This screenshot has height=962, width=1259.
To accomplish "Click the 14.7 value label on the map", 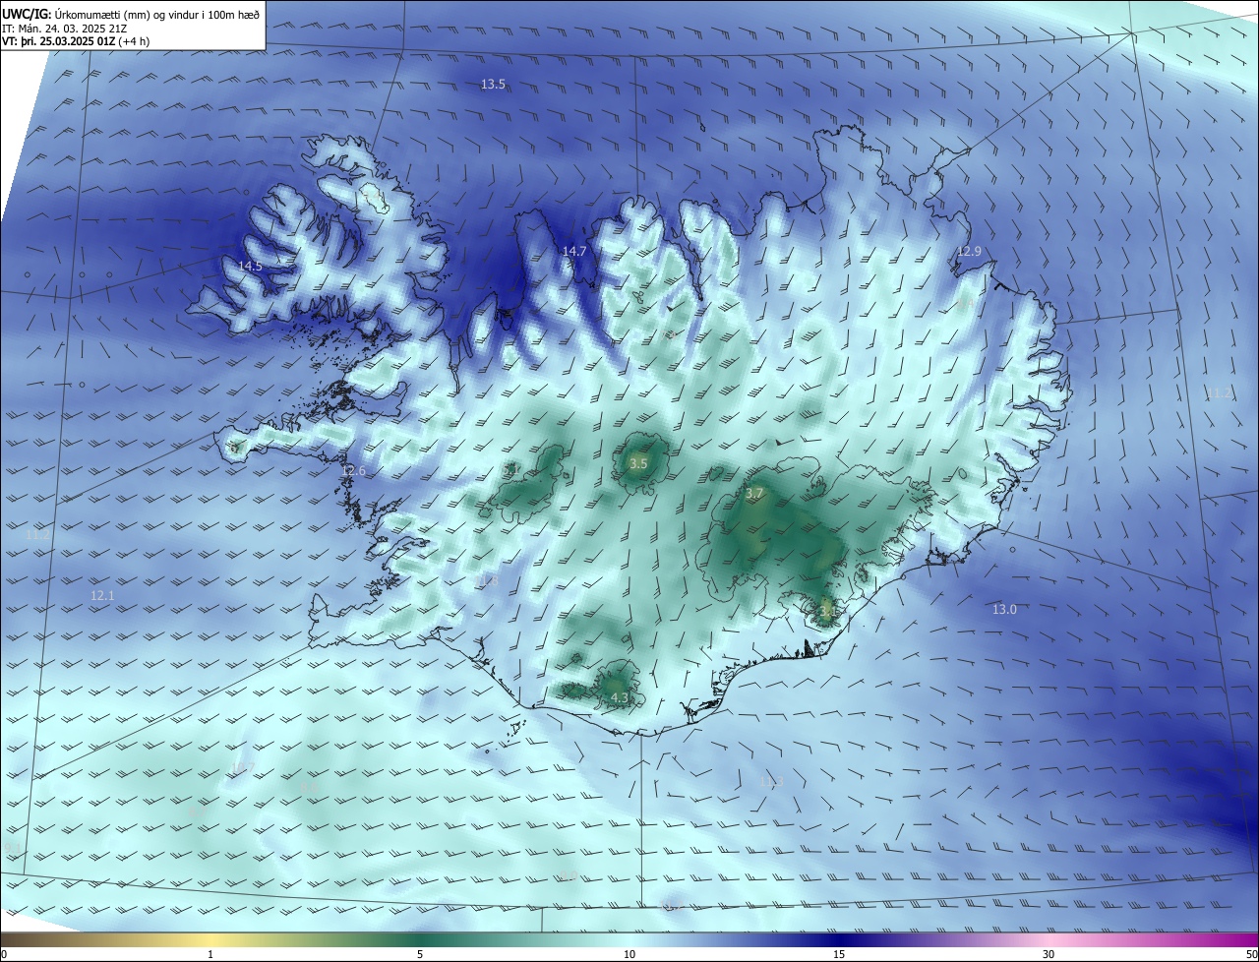I will click(x=574, y=252).
